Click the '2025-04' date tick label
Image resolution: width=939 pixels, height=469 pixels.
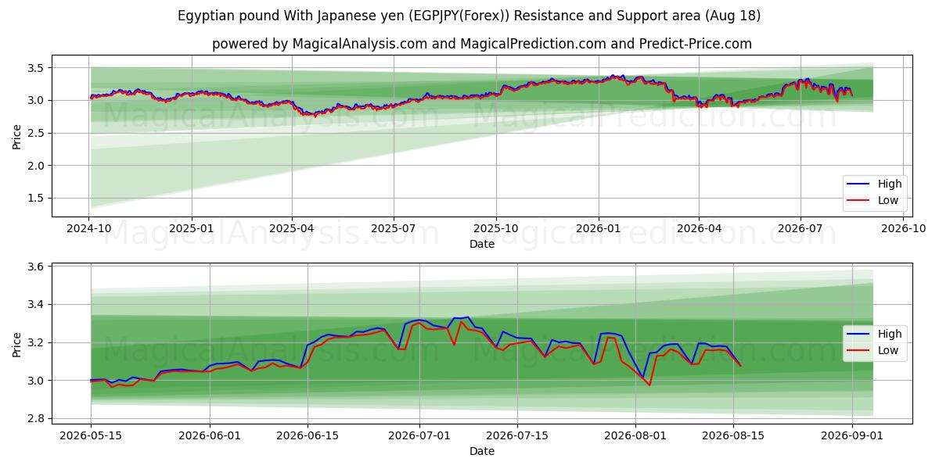click(292, 228)
